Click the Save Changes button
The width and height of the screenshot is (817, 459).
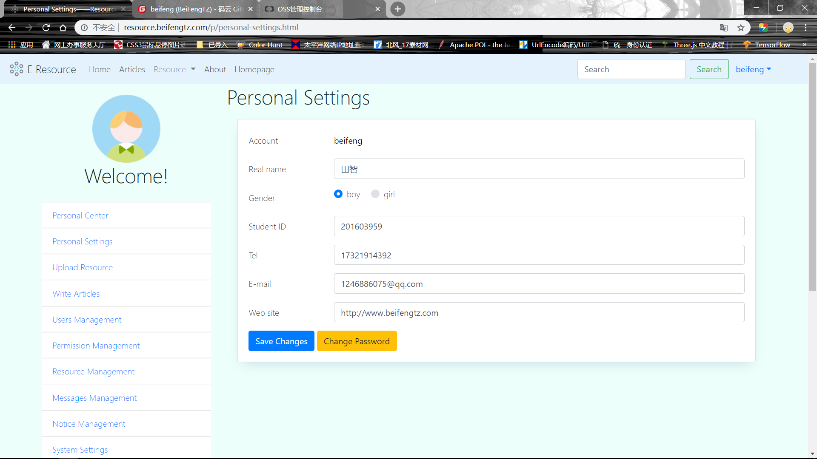(281, 341)
